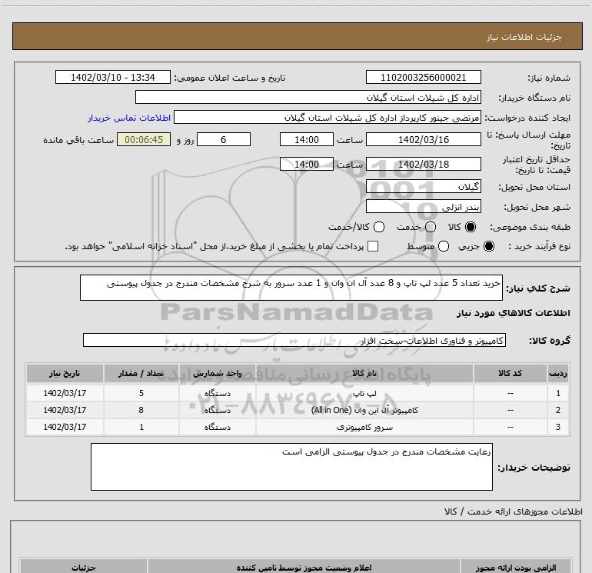Viewport: 592px width, 573px height.
Task: Click quantity 5 in laptop row
Action: (141, 393)
